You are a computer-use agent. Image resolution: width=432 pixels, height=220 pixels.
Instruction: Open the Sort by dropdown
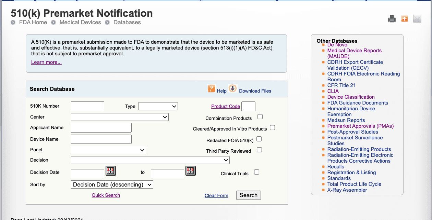pyautogui.click(x=112, y=184)
